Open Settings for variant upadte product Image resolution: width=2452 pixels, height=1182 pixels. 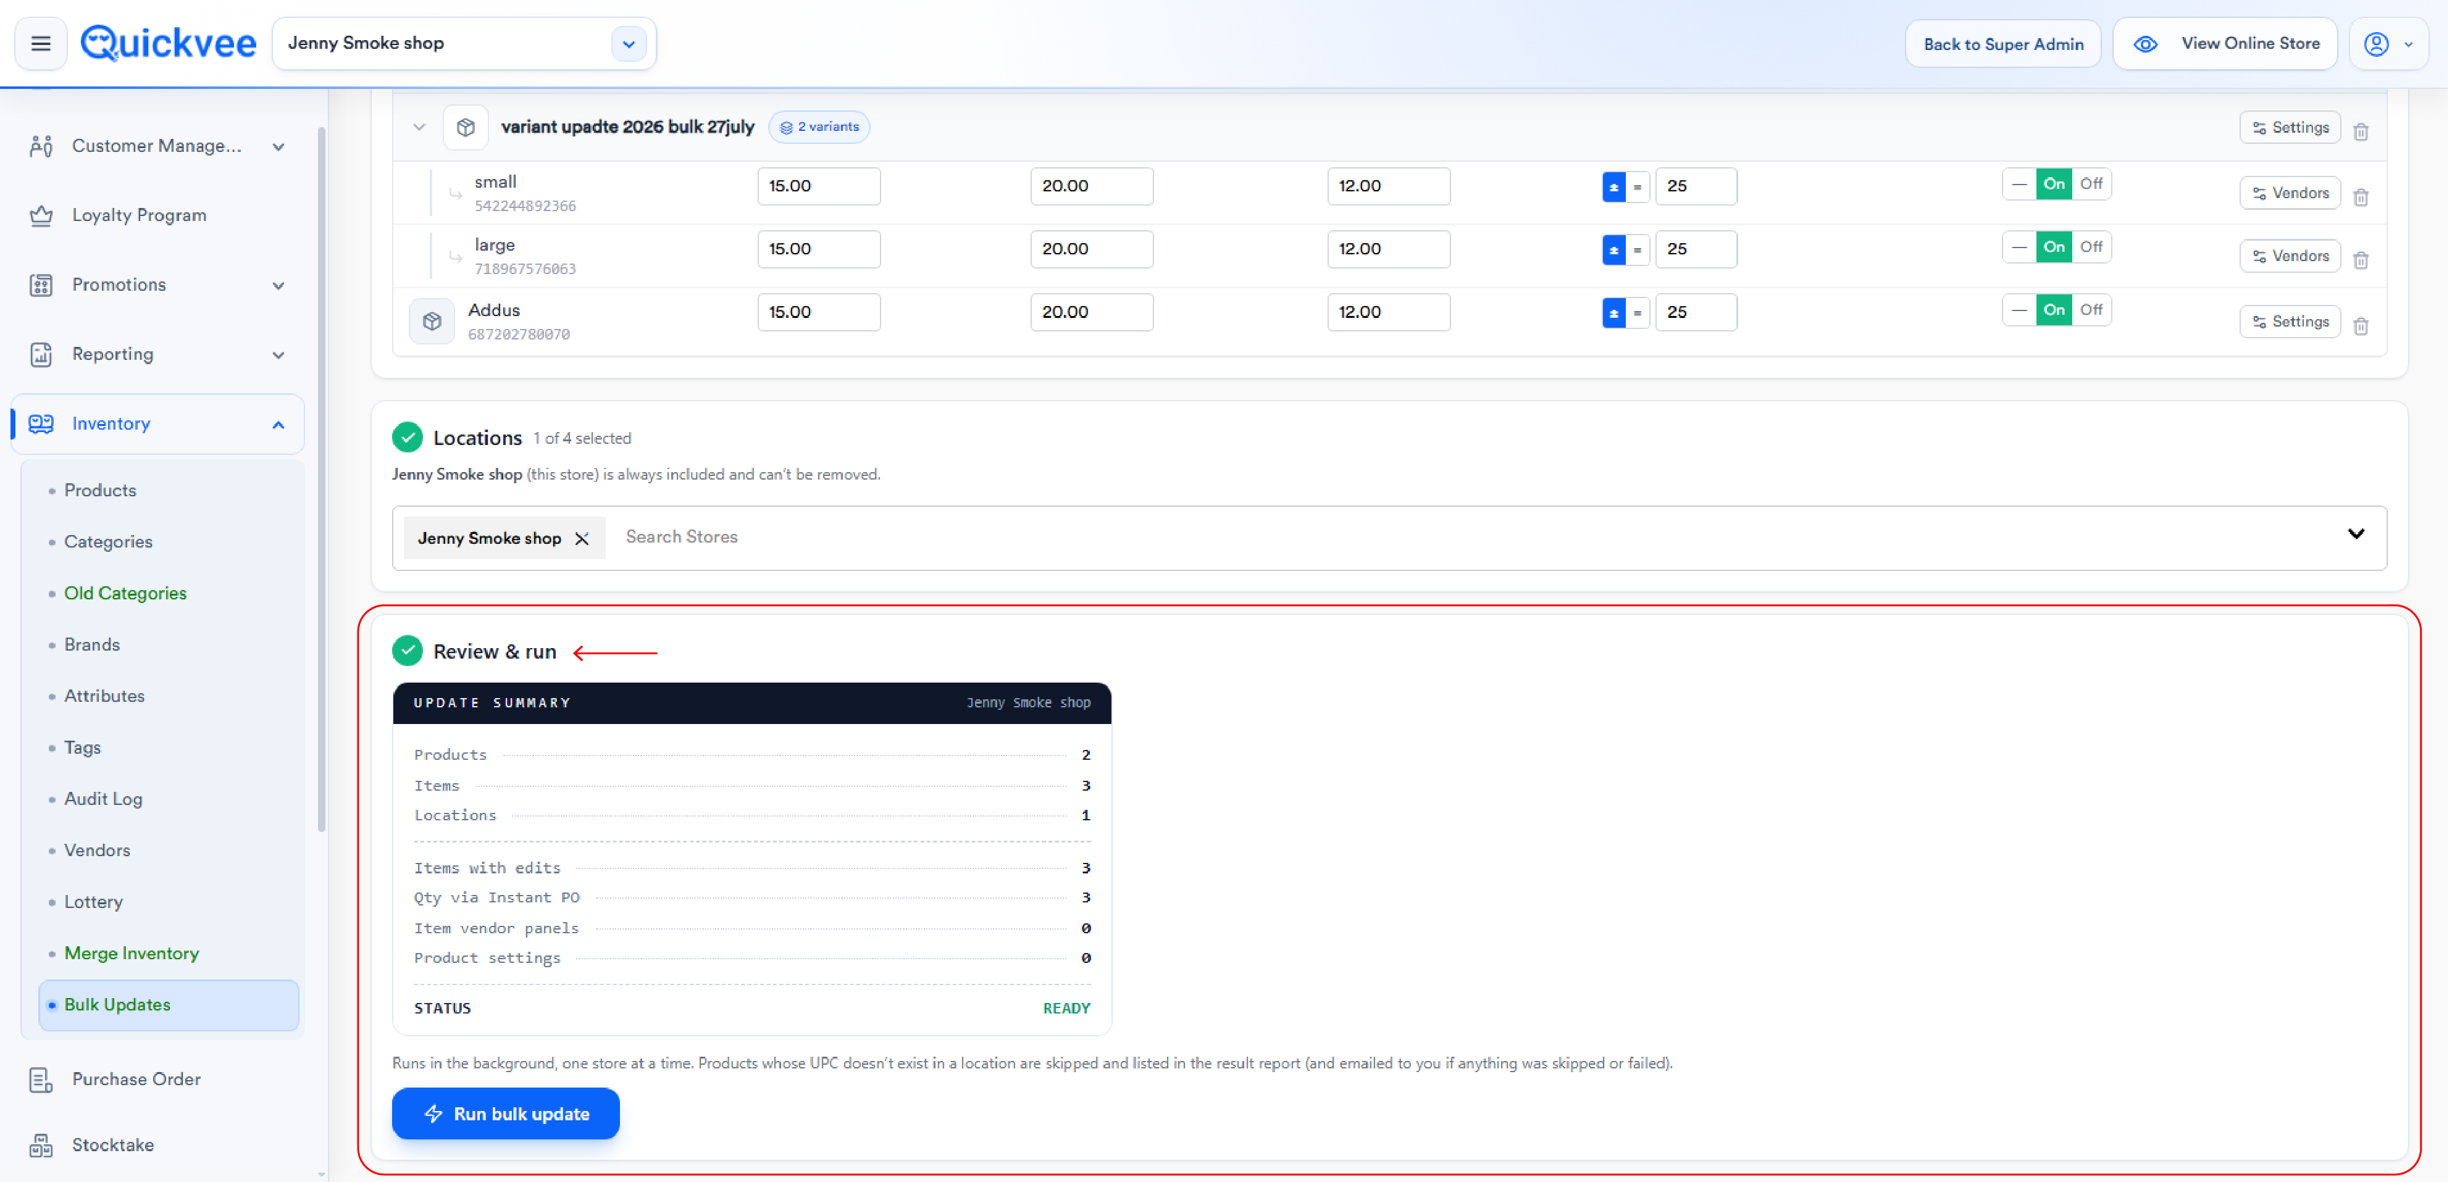(2289, 128)
